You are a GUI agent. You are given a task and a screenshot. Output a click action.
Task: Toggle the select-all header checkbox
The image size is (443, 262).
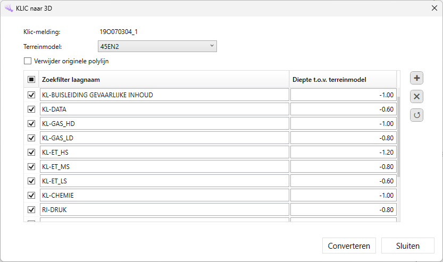(31, 80)
